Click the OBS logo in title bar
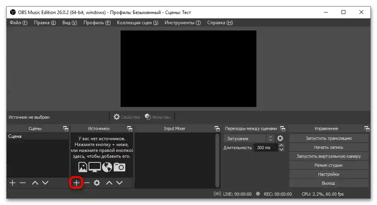 (13, 12)
